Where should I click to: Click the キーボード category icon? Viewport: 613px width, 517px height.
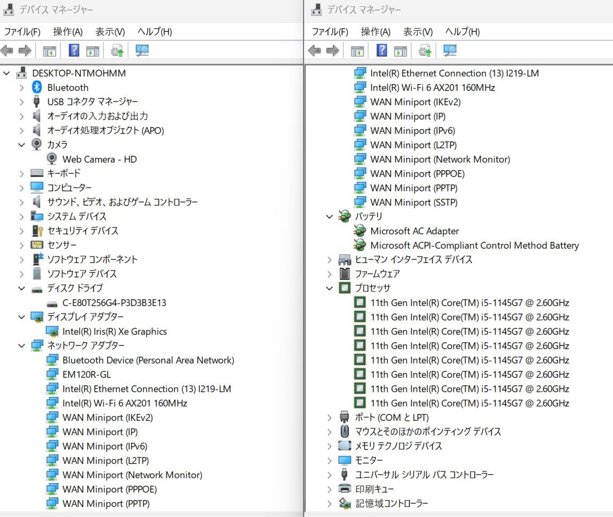tap(37, 173)
